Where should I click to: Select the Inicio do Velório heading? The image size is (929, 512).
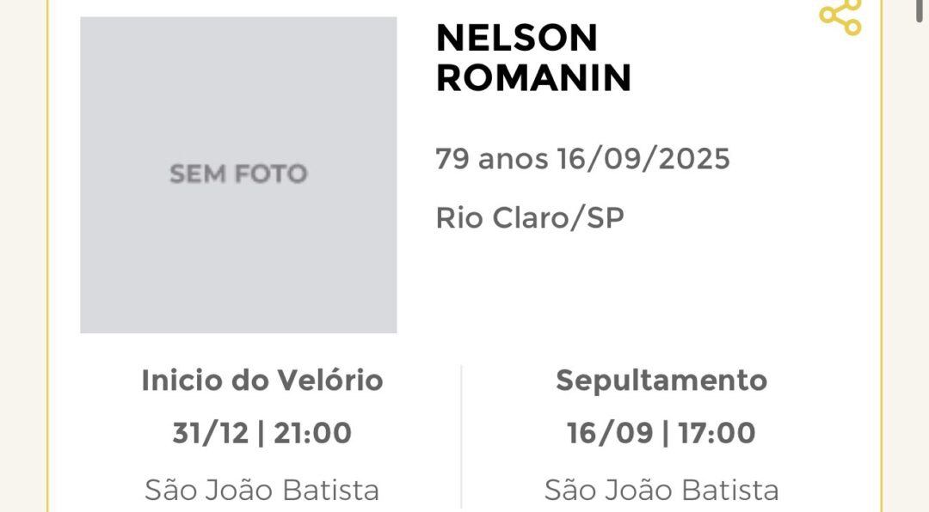(x=261, y=381)
